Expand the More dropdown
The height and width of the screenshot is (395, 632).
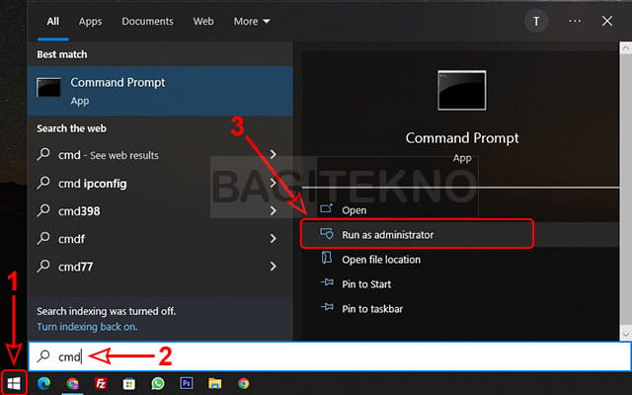tap(252, 21)
